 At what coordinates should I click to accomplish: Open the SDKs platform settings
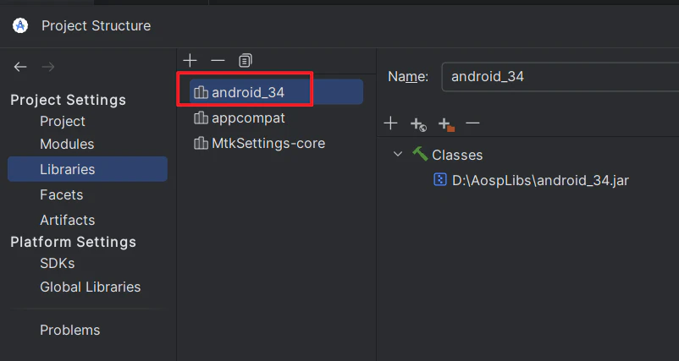pyautogui.click(x=58, y=263)
